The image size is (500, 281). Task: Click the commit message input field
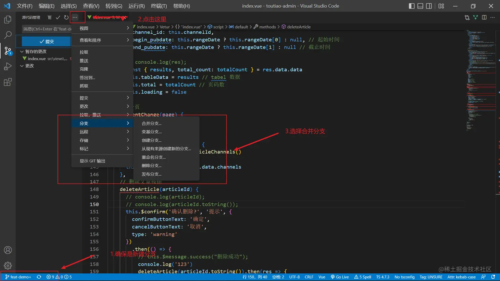[46, 29]
